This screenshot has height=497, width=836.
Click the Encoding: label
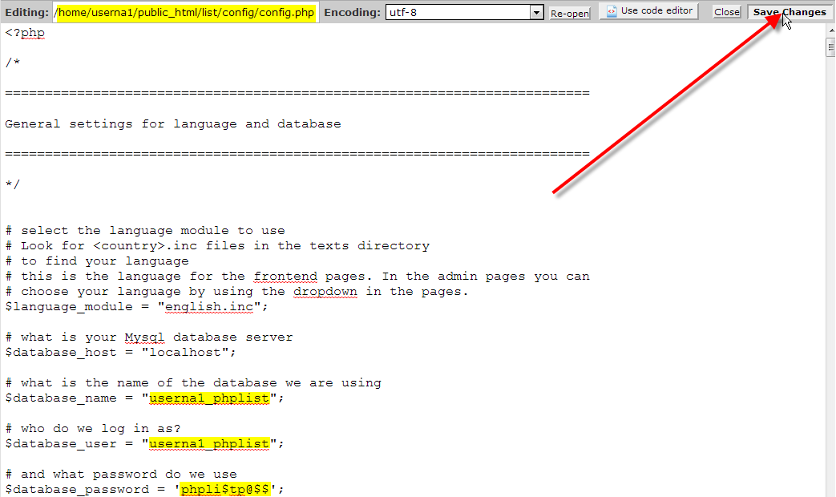pyautogui.click(x=352, y=12)
